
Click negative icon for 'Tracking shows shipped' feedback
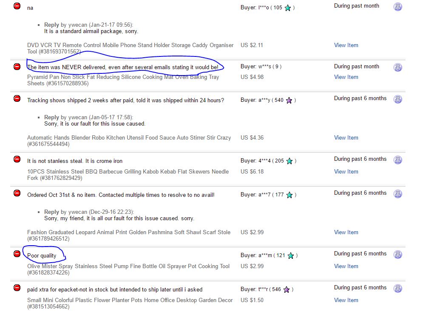click(x=17, y=98)
